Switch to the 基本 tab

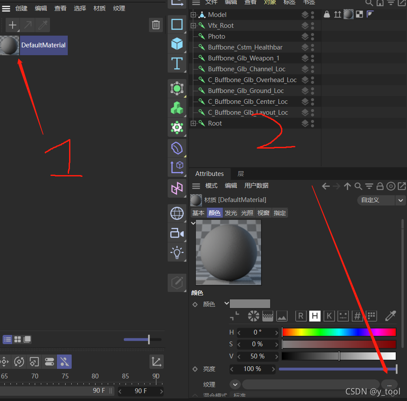199,213
